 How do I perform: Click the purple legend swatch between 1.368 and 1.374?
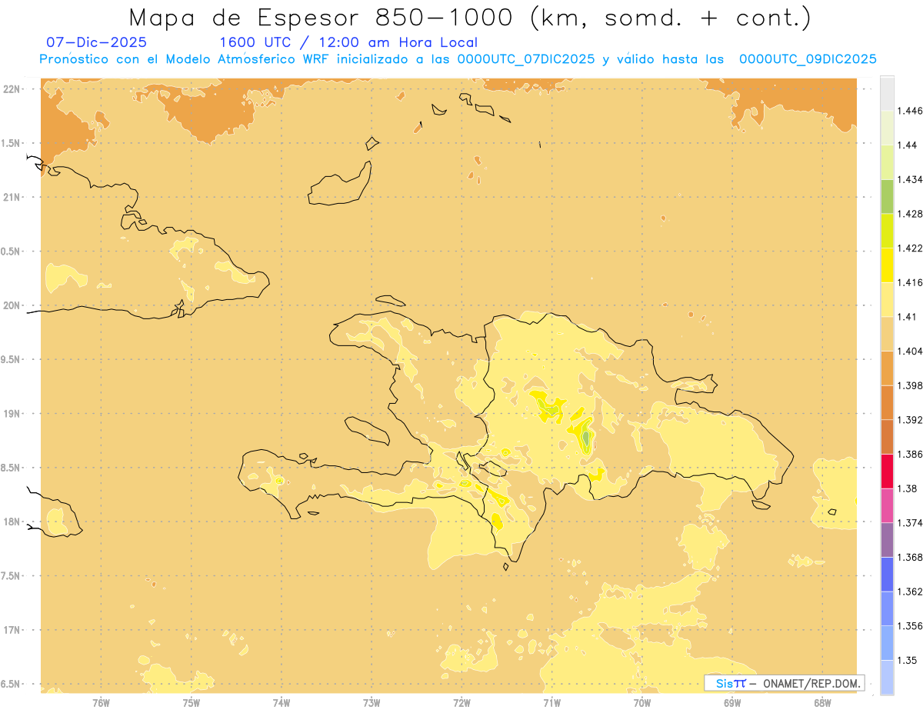pyautogui.click(x=887, y=540)
